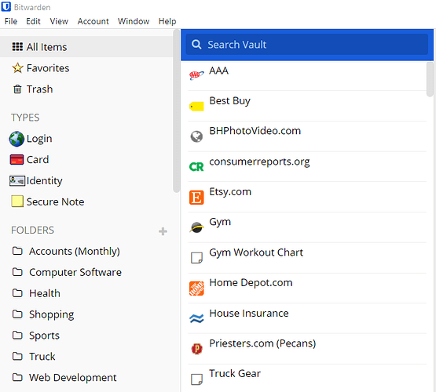Open the Computer Software folder
Screen dimensions: 436x392
point(75,272)
